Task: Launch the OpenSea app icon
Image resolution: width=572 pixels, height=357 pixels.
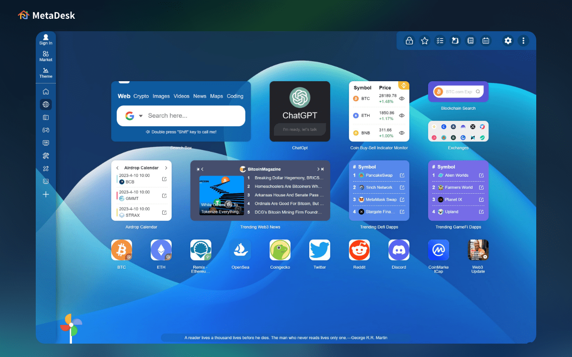Action: (x=240, y=250)
